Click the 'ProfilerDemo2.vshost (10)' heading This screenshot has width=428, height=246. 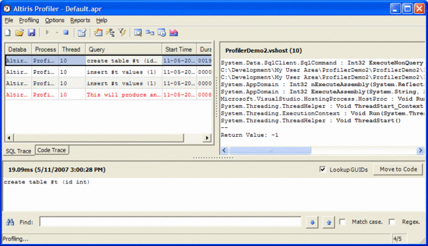[263, 51]
